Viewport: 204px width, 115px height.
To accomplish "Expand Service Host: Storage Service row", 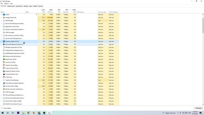I will 1,38.
